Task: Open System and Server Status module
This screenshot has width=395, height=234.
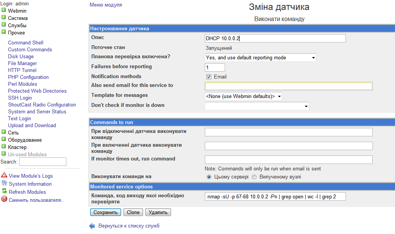Action: click(37, 111)
